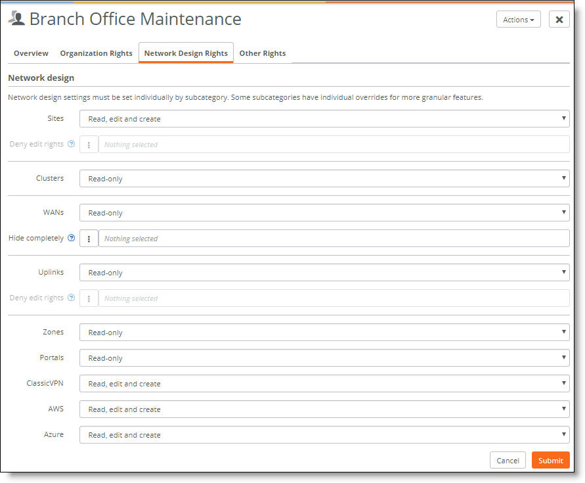Open three-dot selector under Sites dropdown
Screen dimensions: 585x483
point(89,145)
